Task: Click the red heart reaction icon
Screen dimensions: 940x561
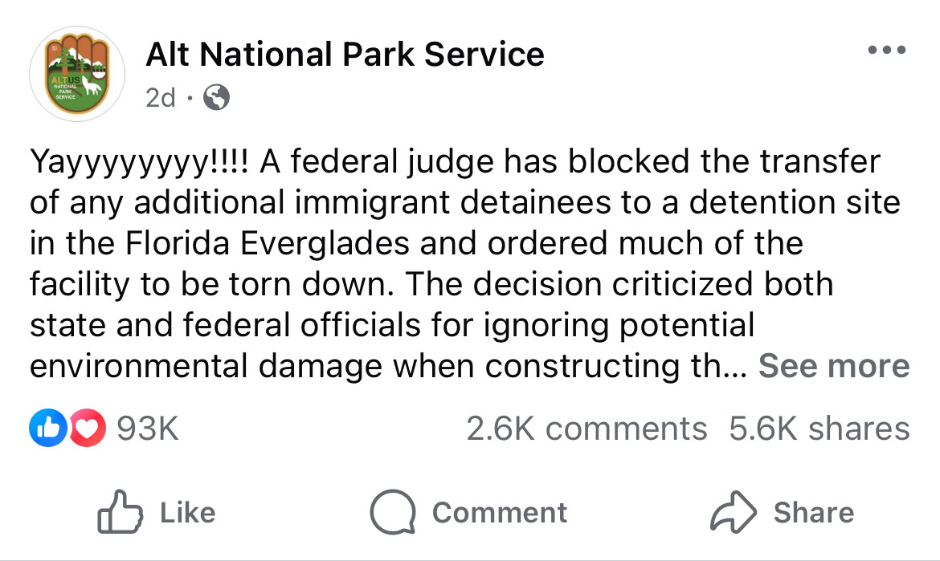Action: [x=88, y=428]
